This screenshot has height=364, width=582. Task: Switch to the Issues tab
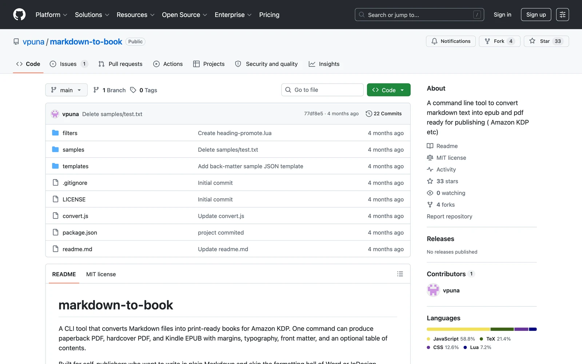point(69,64)
